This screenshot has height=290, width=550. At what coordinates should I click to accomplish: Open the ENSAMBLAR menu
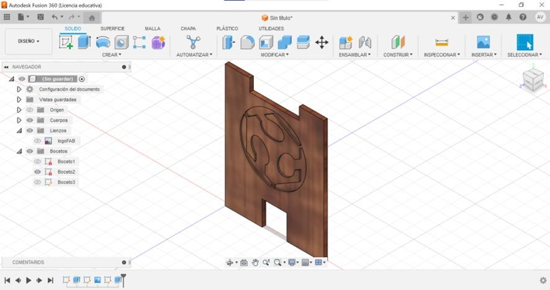[354, 55]
